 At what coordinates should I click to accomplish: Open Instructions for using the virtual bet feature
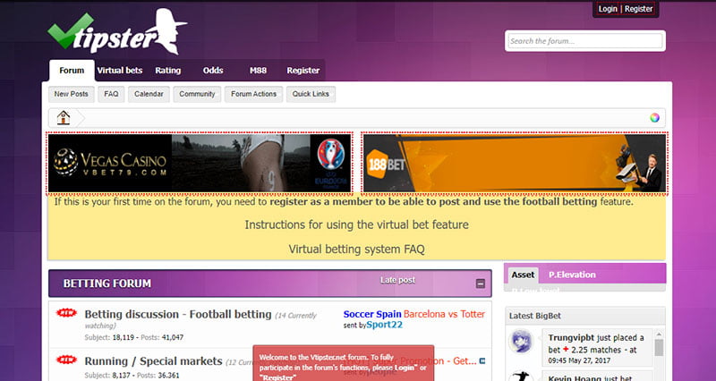click(356, 225)
